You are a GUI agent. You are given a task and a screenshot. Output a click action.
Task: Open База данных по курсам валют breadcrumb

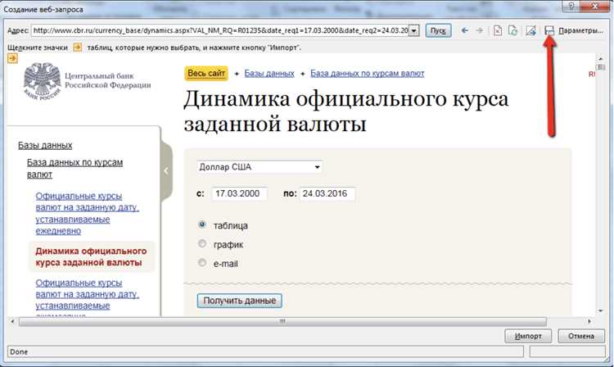(x=368, y=73)
